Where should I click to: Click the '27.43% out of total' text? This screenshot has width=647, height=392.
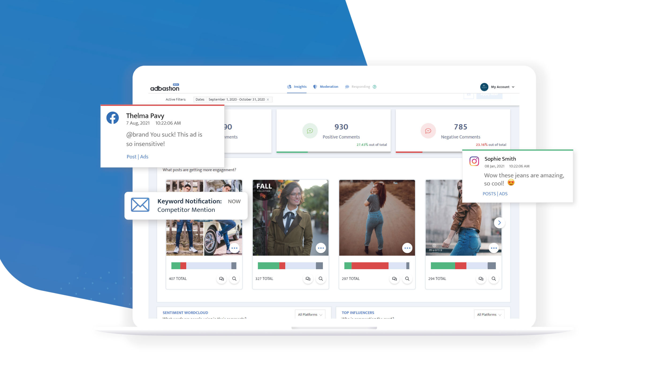click(x=372, y=145)
